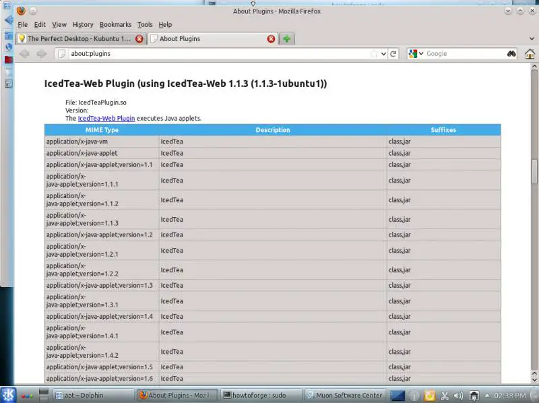Reload the current page

393,54
